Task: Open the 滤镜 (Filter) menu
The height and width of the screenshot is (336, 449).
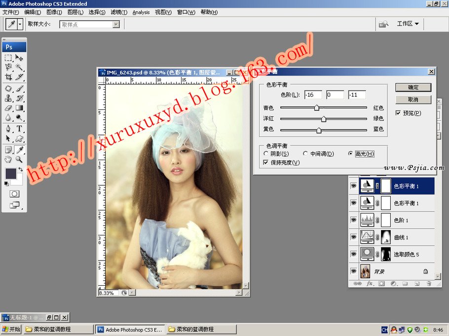Action: point(118,12)
